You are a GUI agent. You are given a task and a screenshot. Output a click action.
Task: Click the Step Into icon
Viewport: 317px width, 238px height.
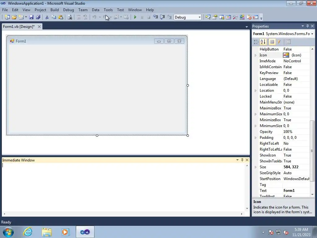click(x=156, y=17)
